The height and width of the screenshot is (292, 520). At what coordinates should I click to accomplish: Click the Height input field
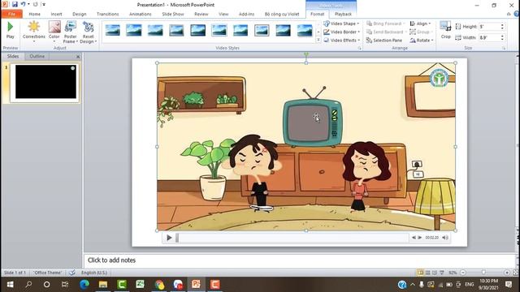point(489,27)
